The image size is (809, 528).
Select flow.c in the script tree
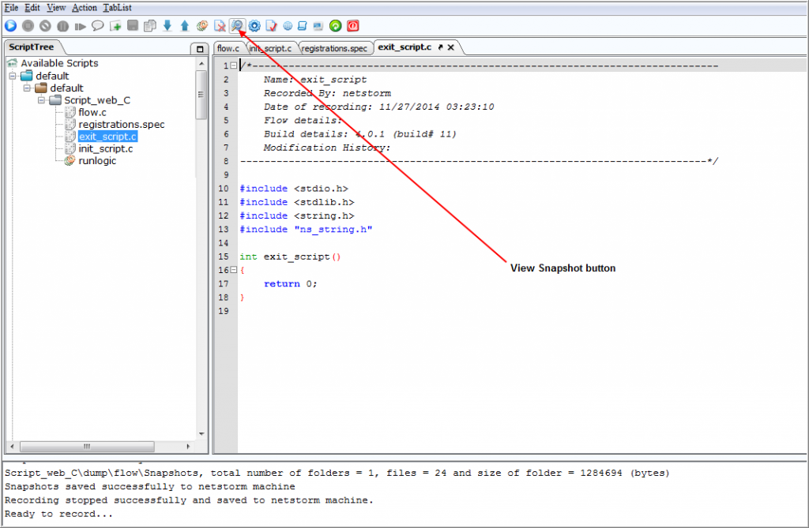point(92,112)
